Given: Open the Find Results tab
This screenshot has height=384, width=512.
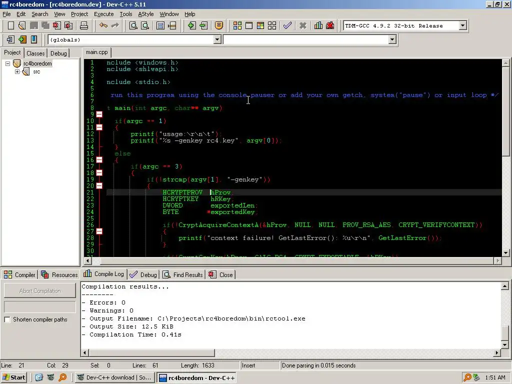Looking at the screenshot, I should point(183,274).
